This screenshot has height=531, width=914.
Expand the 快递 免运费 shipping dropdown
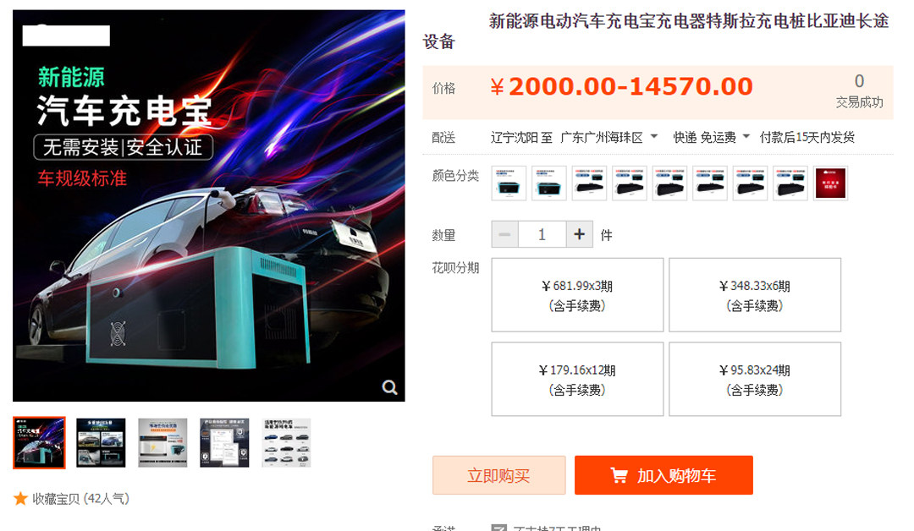click(x=711, y=138)
